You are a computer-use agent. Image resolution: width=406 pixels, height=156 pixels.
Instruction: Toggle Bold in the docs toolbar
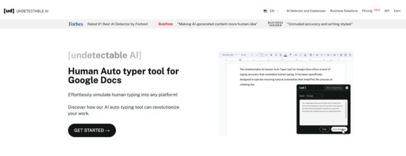point(271,55)
